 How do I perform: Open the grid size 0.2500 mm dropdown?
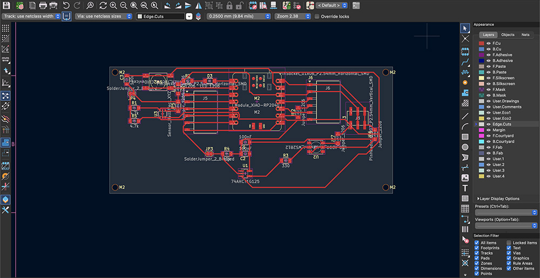239,17
